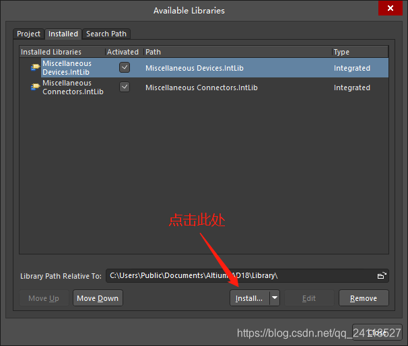Click Integrated type for Miscellaneous Connectors row
Viewport: 408px width, 346px height.
pyautogui.click(x=352, y=88)
